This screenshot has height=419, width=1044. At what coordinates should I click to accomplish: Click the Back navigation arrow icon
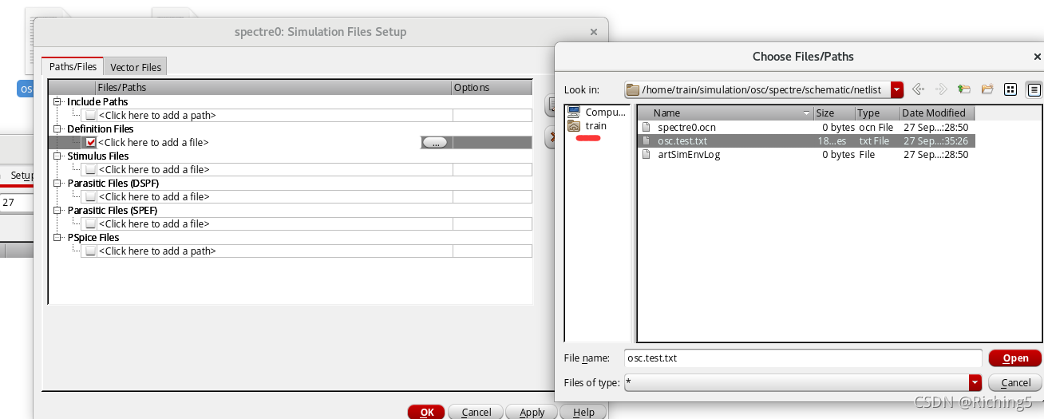pos(918,89)
